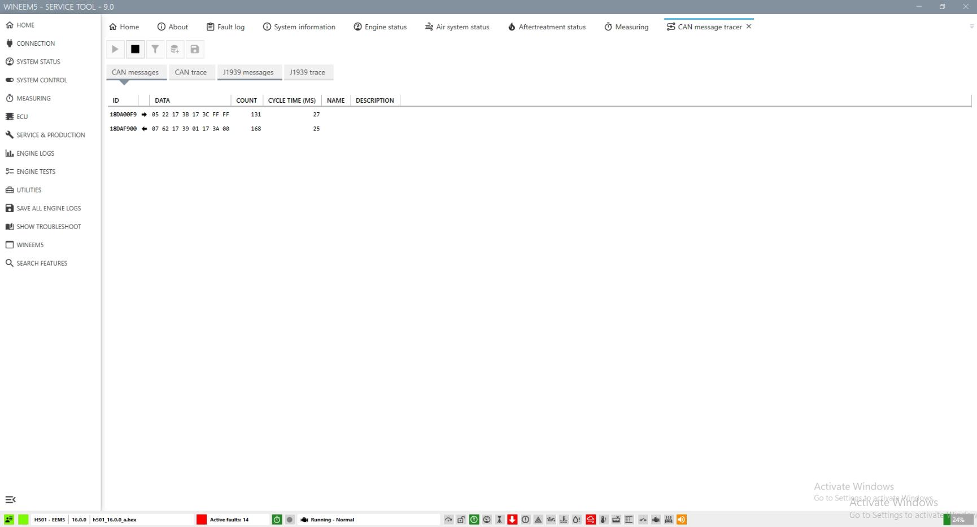Sort by the COUNT column header
This screenshot has height=527, width=977.
click(246, 100)
